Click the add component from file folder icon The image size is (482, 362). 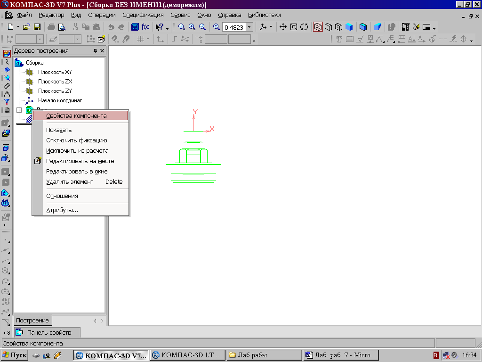(x=6, y=133)
